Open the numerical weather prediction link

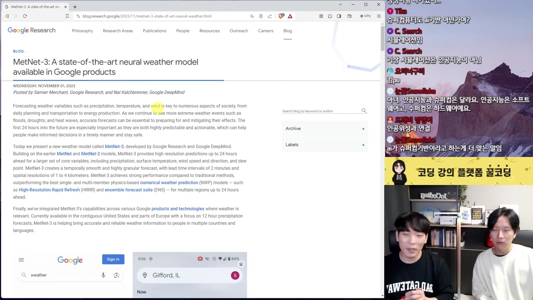coord(169,183)
